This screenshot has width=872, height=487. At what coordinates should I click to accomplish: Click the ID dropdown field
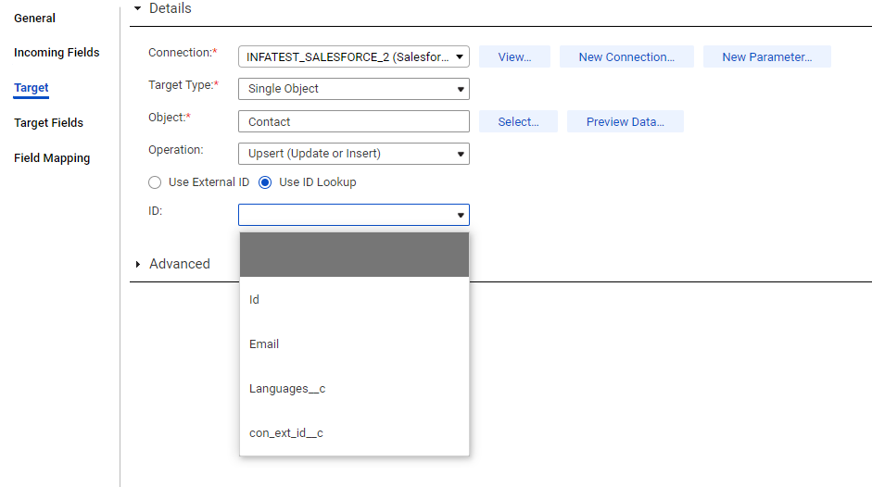click(x=354, y=215)
